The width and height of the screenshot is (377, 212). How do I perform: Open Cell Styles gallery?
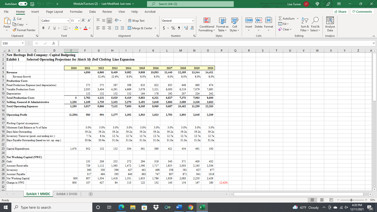click(234, 24)
